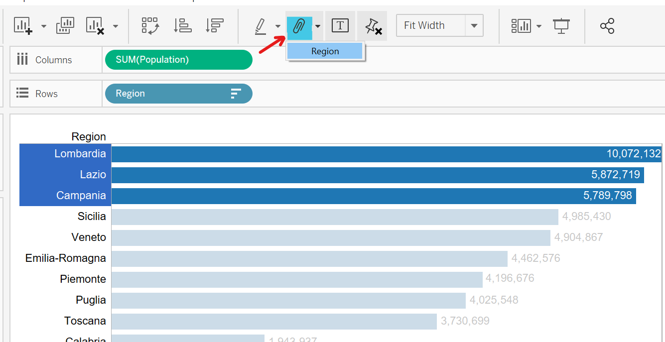Click the SUM(Population) pill on Columns

(x=178, y=59)
